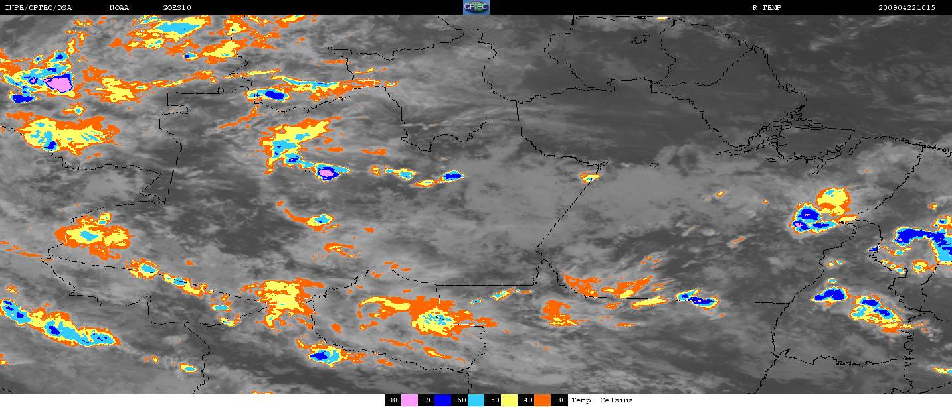Click the yellow legend color swatch
Screen dimensions: 952x407
pyautogui.click(x=509, y=400)
